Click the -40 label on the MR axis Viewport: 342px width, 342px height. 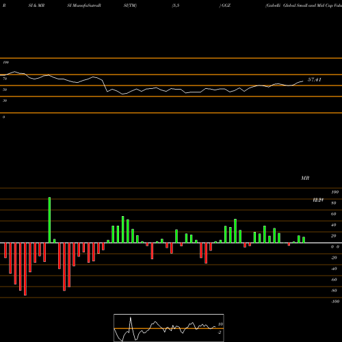point(334,269)
